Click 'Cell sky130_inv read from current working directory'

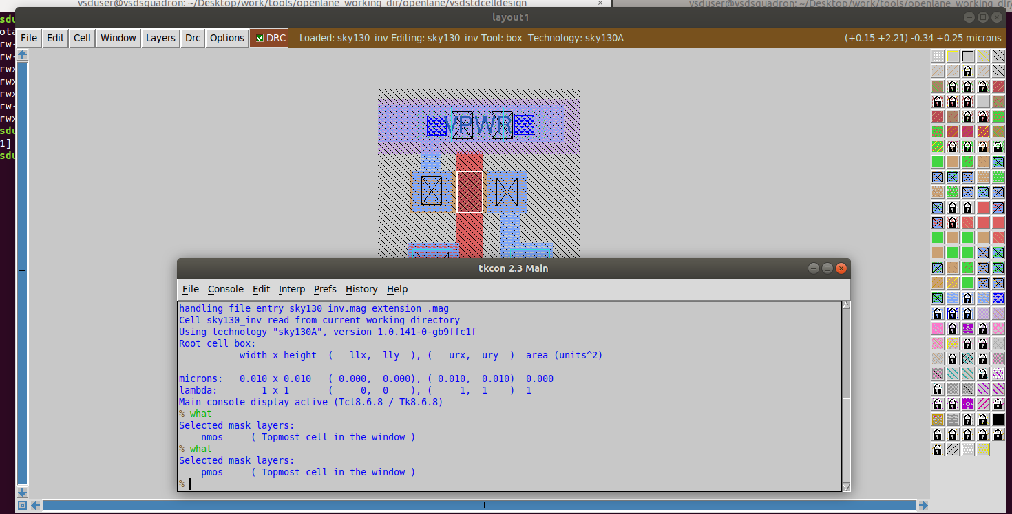319,320
